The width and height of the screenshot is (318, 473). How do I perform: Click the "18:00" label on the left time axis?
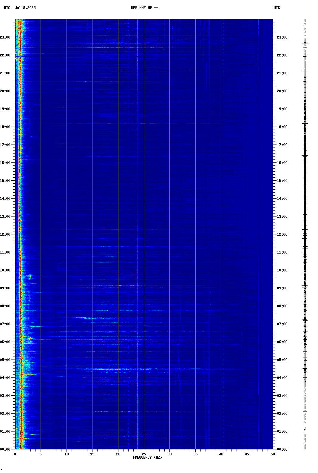5,127
